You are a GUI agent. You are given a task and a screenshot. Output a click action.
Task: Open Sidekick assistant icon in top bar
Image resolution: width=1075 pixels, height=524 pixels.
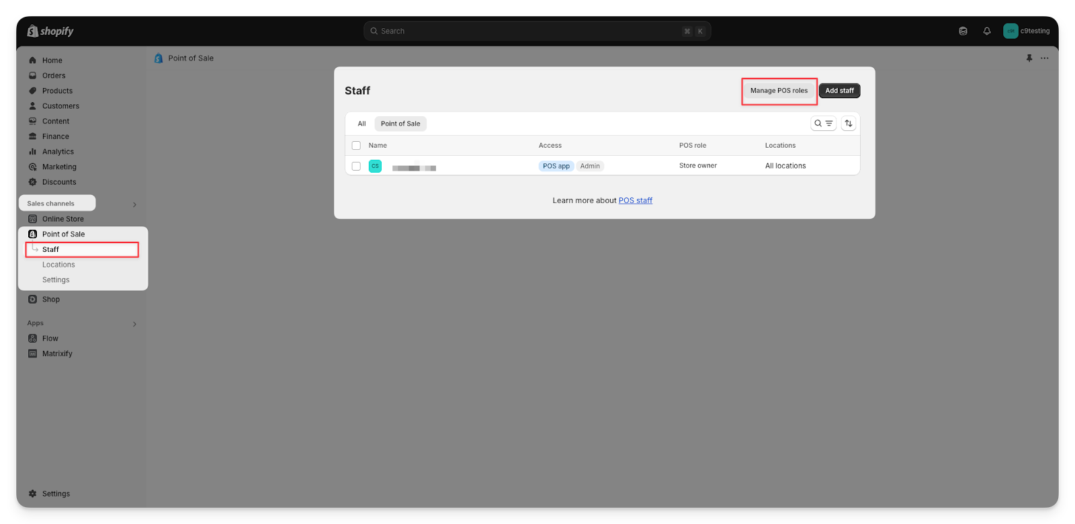point(963,31)
